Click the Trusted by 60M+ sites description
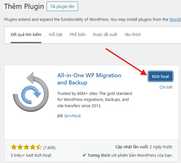This screenshot has height=163, width=181. (95, 100)
